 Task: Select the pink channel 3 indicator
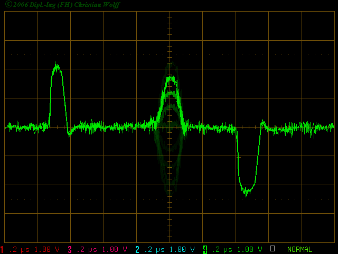coord(70,249)
